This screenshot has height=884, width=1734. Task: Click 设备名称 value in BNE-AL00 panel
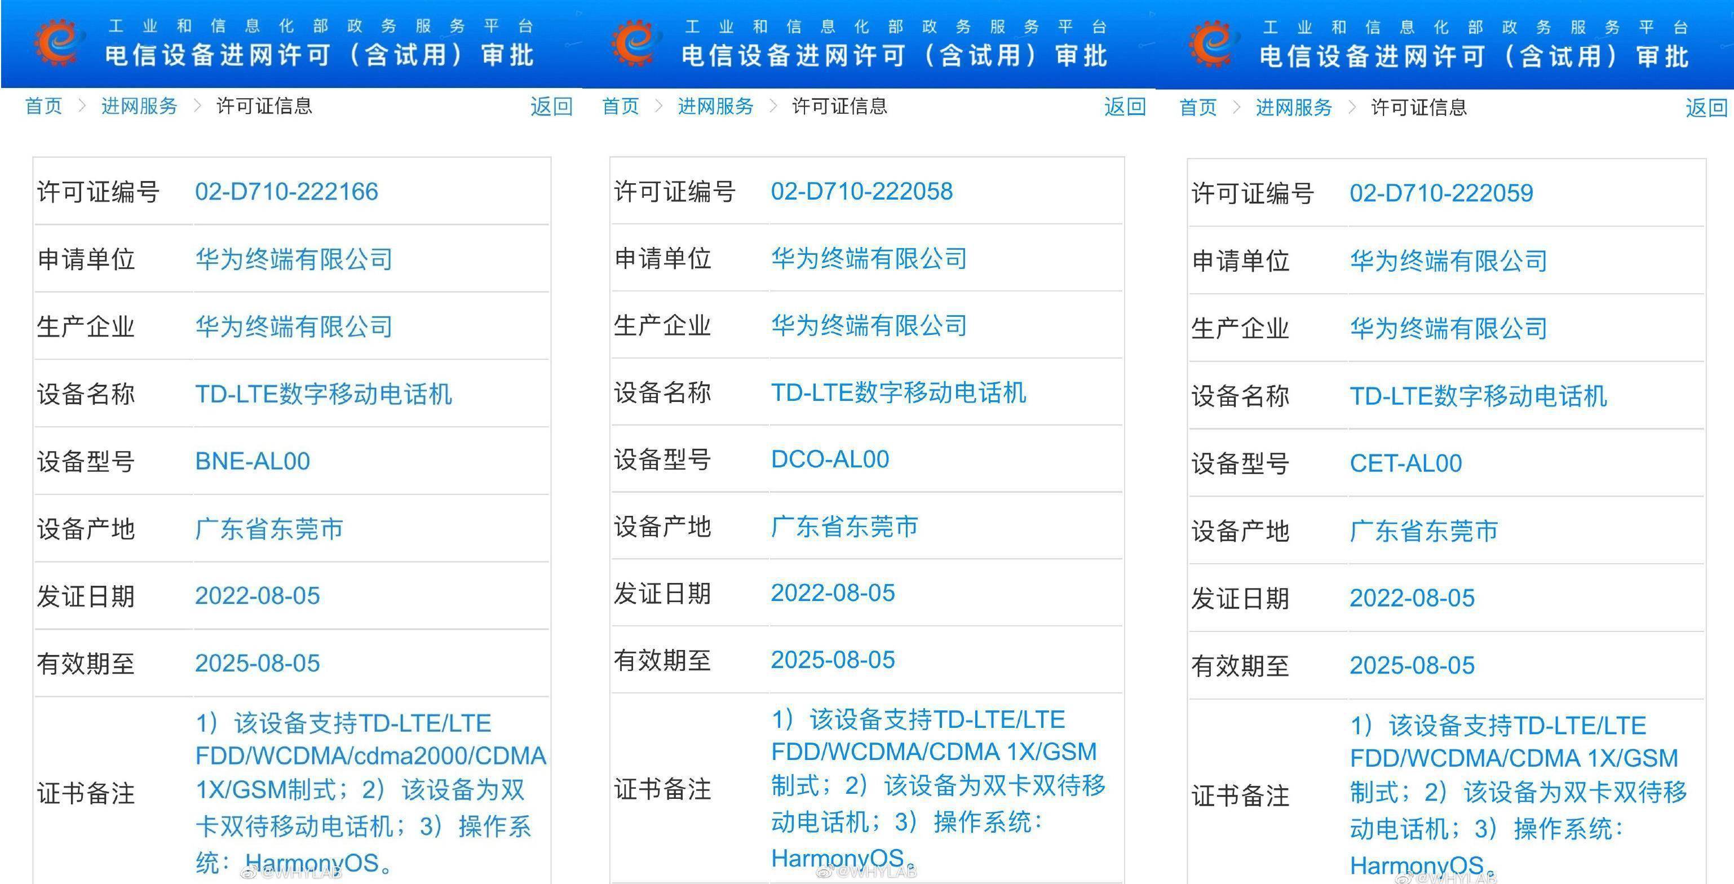point(324,394)
